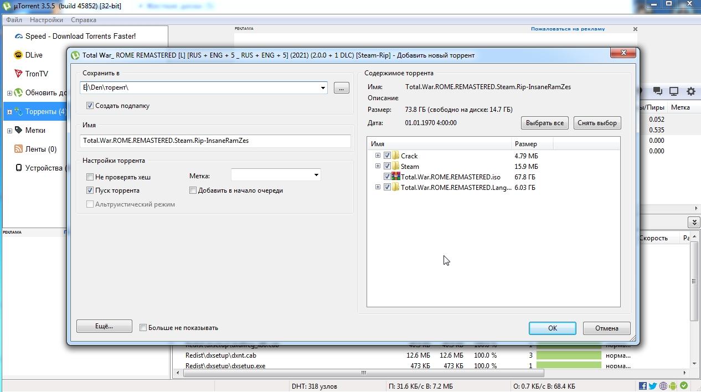This screenshot has width=701, height=392.
Task: Open the chat bubbles icon
Action: pos(658,91)
